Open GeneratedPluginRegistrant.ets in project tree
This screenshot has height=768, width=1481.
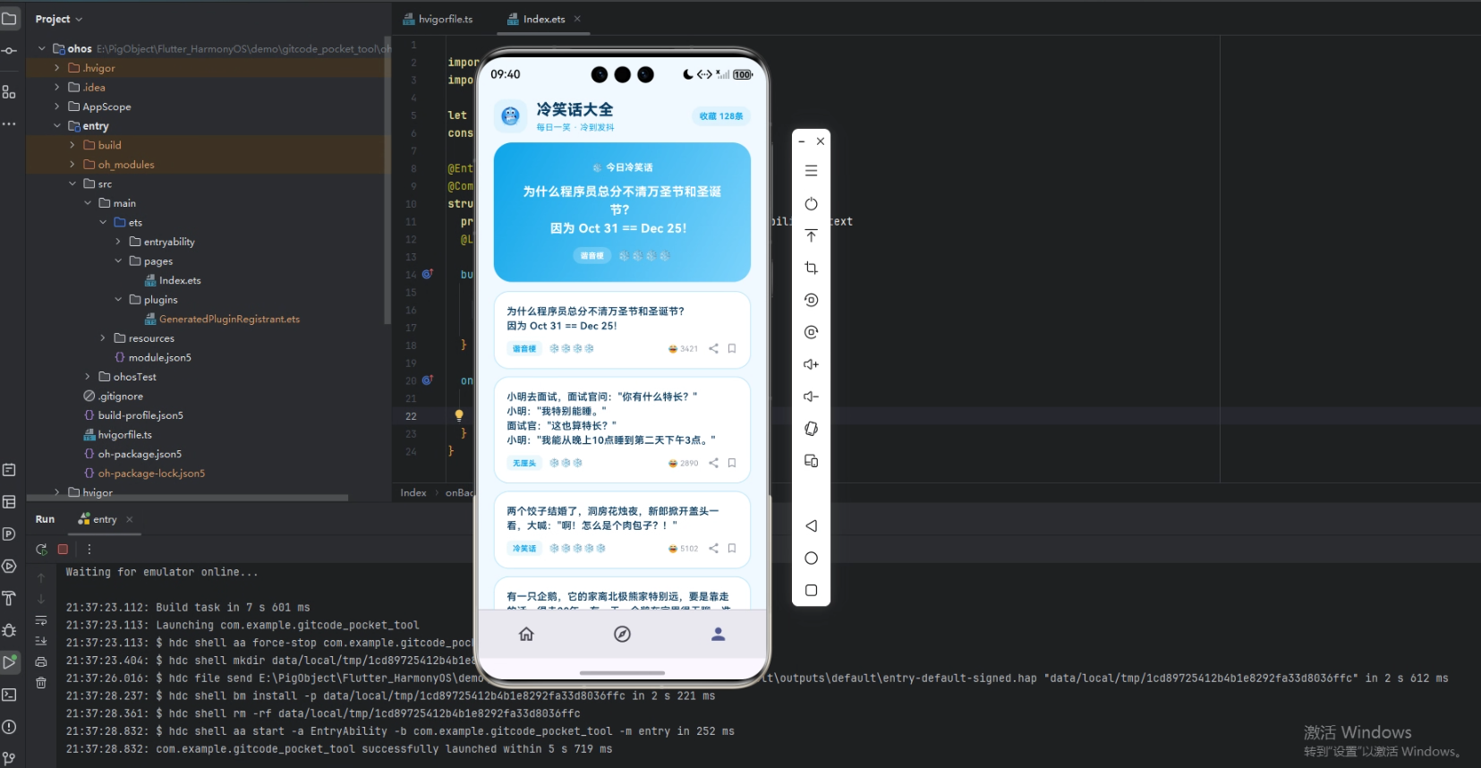point(222,319)
